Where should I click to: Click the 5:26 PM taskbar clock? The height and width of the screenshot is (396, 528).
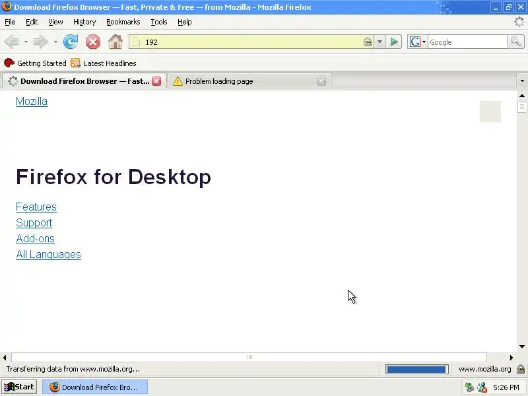pyautogui.click(x=506, y=387)
